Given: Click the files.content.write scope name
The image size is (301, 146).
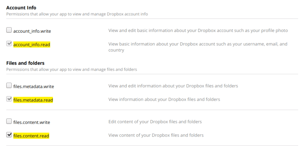Looking at the screenshot, I should coord(31,122).
